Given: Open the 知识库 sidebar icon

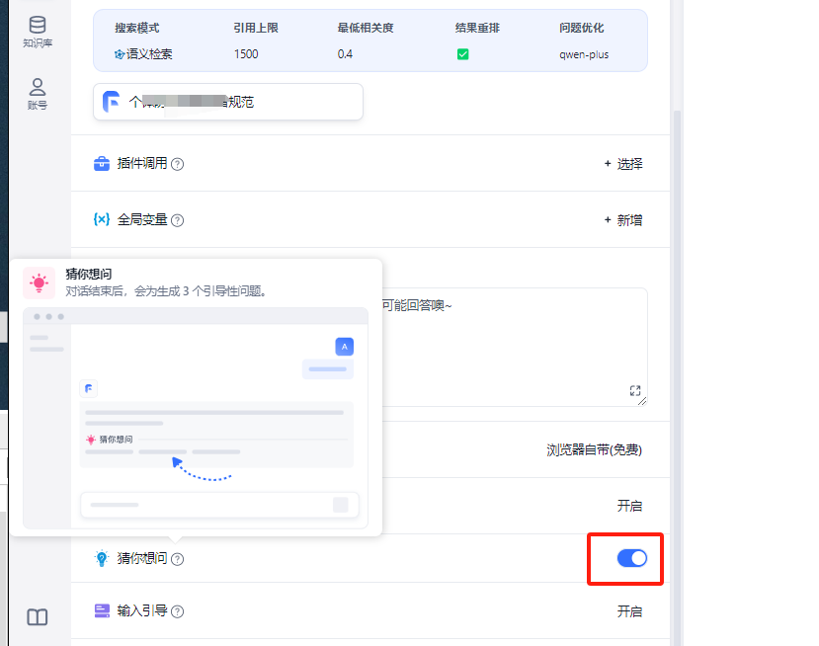Looking at the screenshot, I should click(37, 32).
